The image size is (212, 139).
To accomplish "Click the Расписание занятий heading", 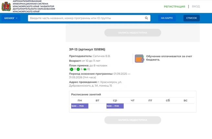I will [86, 95].
